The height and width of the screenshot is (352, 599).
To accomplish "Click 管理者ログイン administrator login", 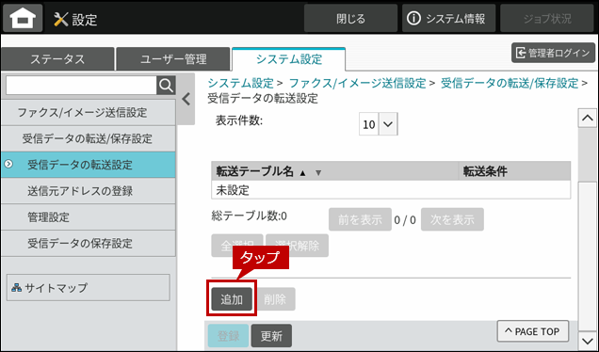I will pyautogui.click(x=553, y=53).
